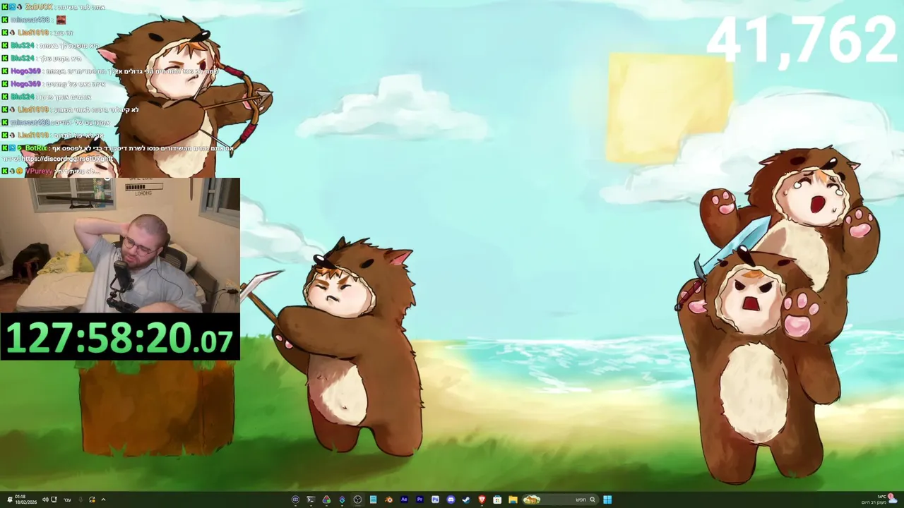
Task: Open the notepad-style taskbar app icon
Action: pyautogui.click(x=373, y=500)
